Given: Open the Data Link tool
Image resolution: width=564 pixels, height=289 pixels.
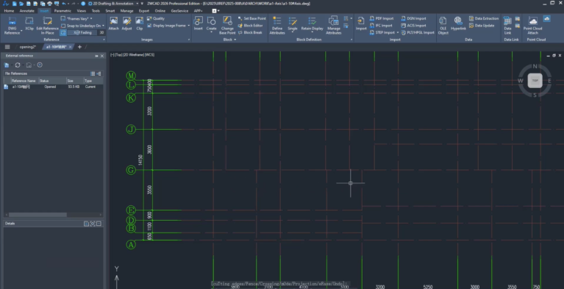Looking at the screenshot, I should click(507, 25).
